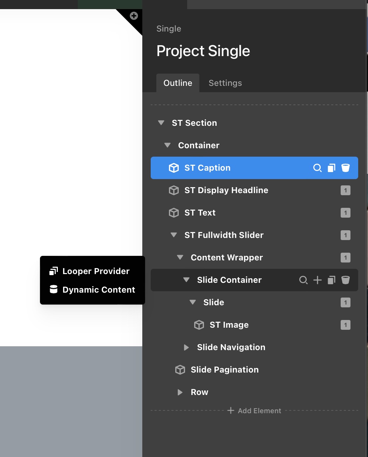This screenshot has width=368, height=457.
Task: Duplicate the ST Caption element
Action: [332, 168]
